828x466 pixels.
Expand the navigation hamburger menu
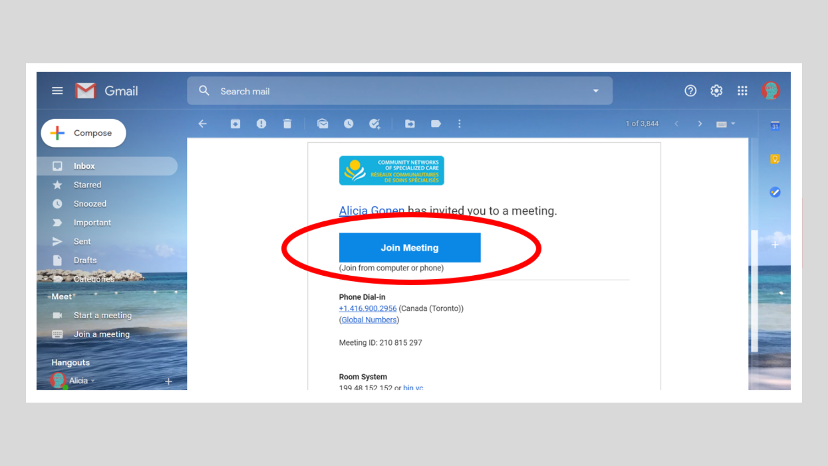tap(57, 91)
